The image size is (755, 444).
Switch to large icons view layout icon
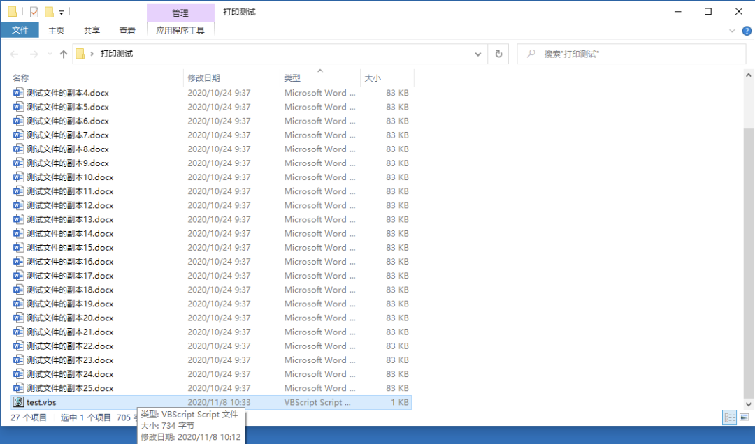745,417
